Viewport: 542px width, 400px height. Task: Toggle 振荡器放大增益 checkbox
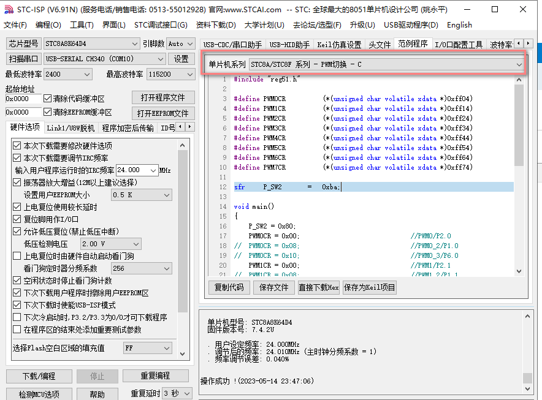[x=17, y=183]
